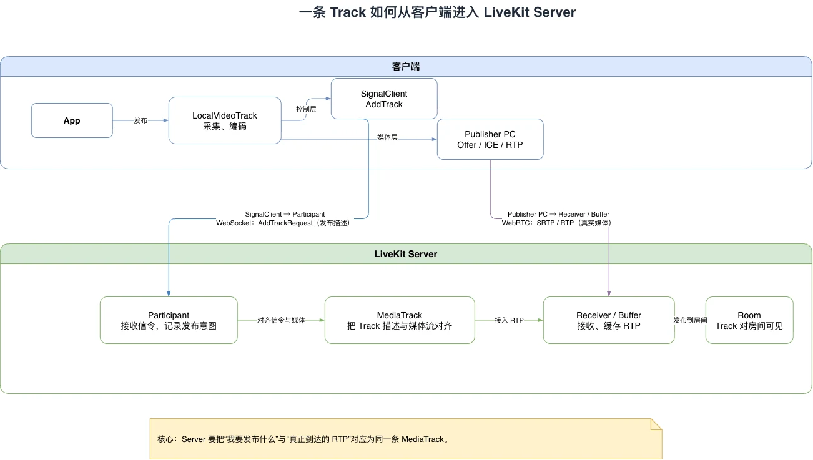This screenshot has height=460, width=813.
Task: Click the LocalVideoTrack 采集、编码 box
Action: pyautogui.click(x=225, y=120)
